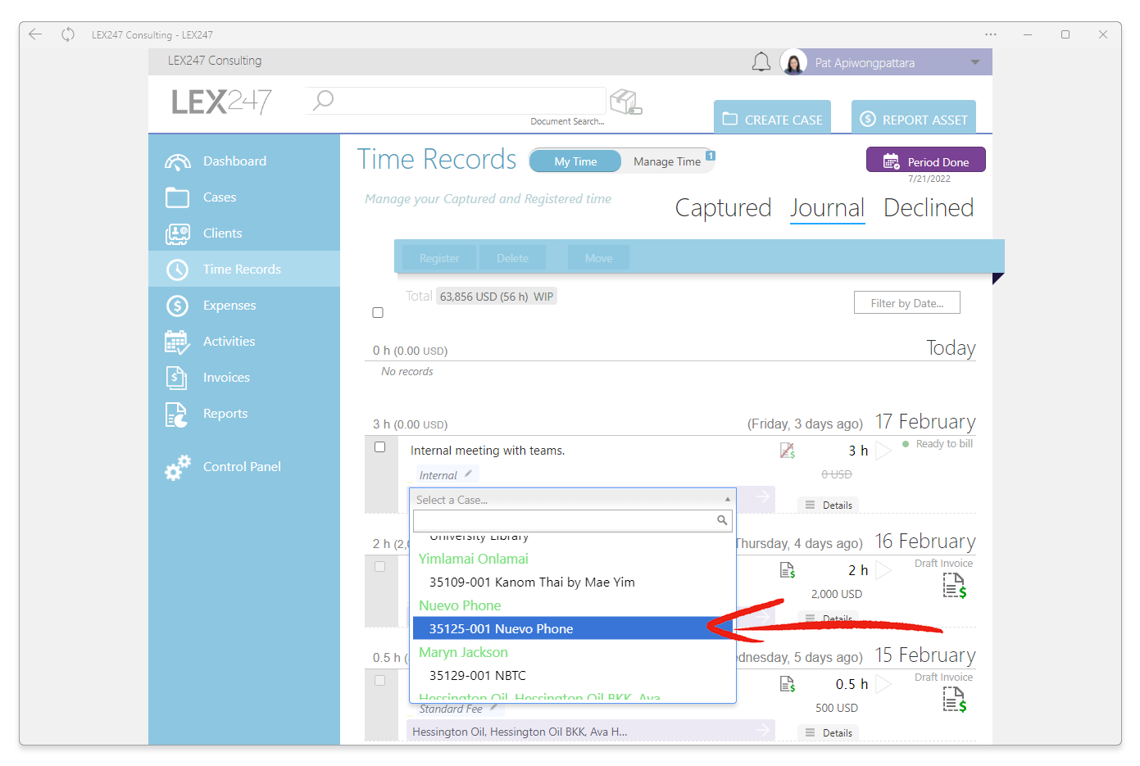Open the Declined tab

pos(929,208)
